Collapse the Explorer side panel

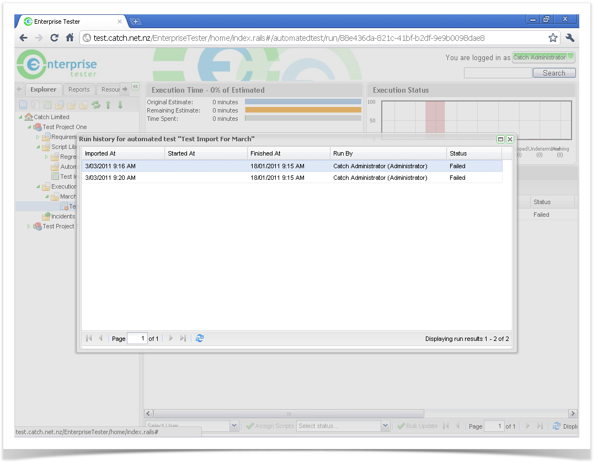click(135, 87)
